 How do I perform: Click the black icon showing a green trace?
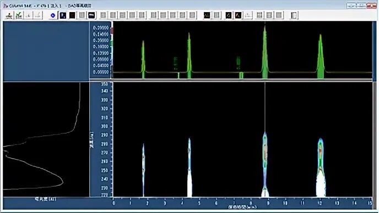tap(207, 15)
